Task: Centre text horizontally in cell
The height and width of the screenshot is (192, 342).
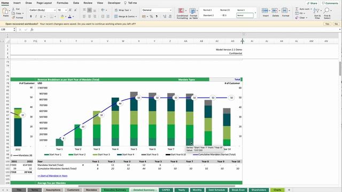Action: click(x=89, y=17)
